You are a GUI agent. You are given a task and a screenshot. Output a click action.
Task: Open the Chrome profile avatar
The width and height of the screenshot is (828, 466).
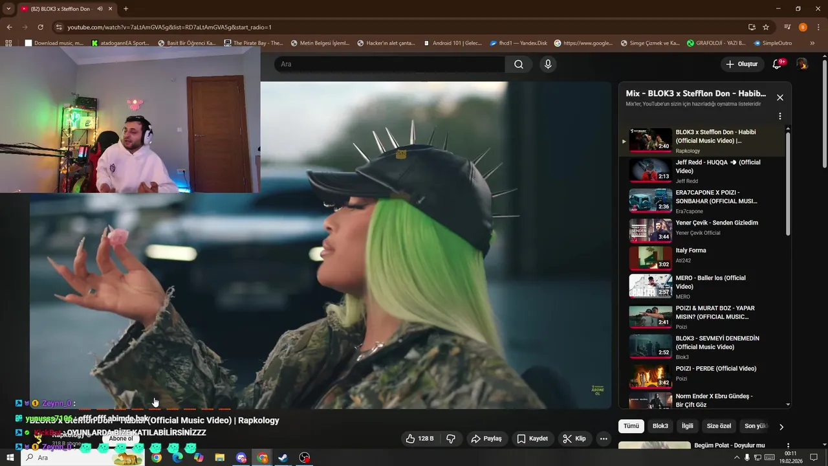(803, 27)
